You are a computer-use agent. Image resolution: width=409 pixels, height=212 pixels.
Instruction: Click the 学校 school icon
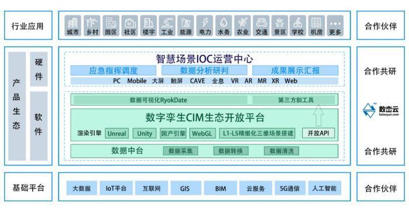click(297, 26)
